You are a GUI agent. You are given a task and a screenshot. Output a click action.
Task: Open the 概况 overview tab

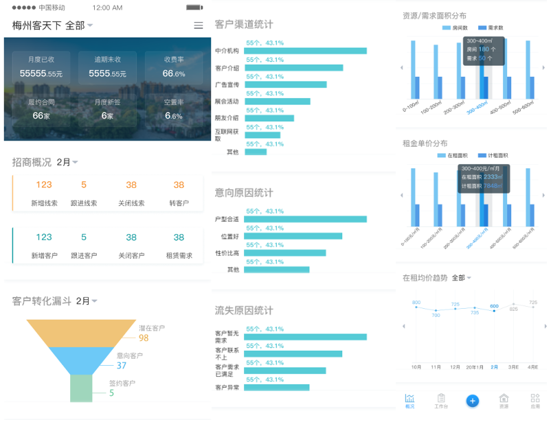(x=409, y=401)
